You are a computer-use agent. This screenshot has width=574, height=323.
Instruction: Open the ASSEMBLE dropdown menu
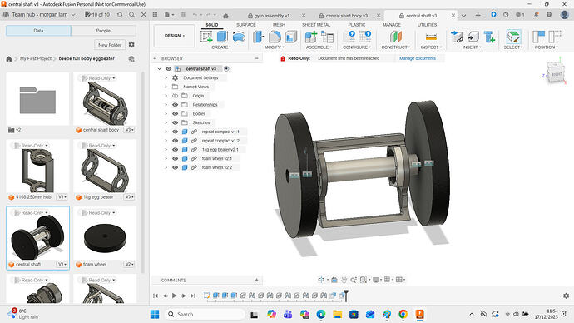pos(319,47)
